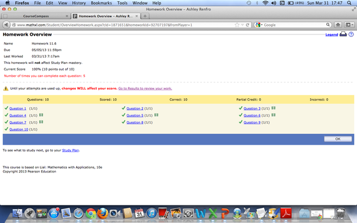Image resolution: width=357 pixels, height=223 pixels.
Task: Switch to the CourseCompass tab
Action: click(36, 16)
